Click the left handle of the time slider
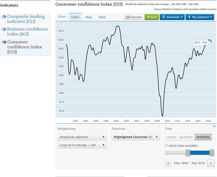Viewport: 217px width, 177px height. (x=188, y=153)
